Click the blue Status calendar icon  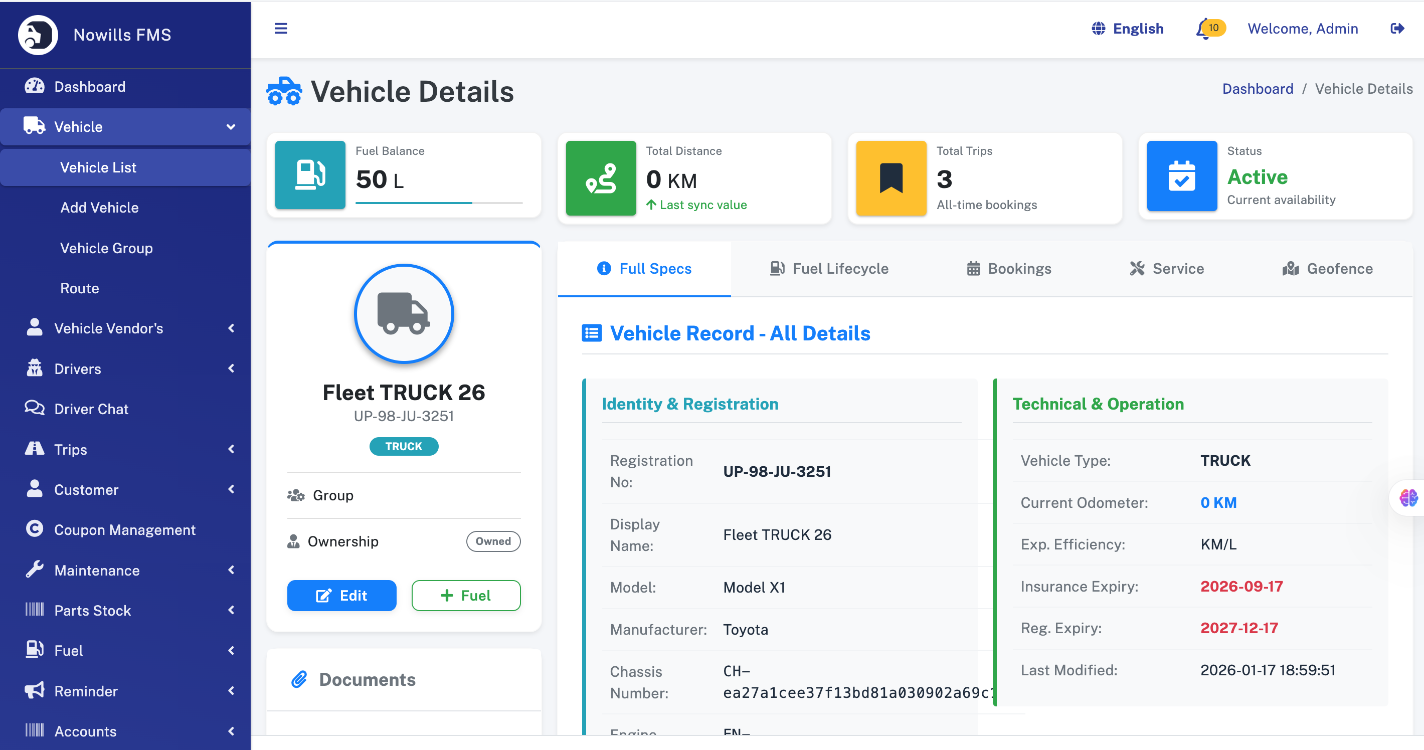pos(1181,176)
